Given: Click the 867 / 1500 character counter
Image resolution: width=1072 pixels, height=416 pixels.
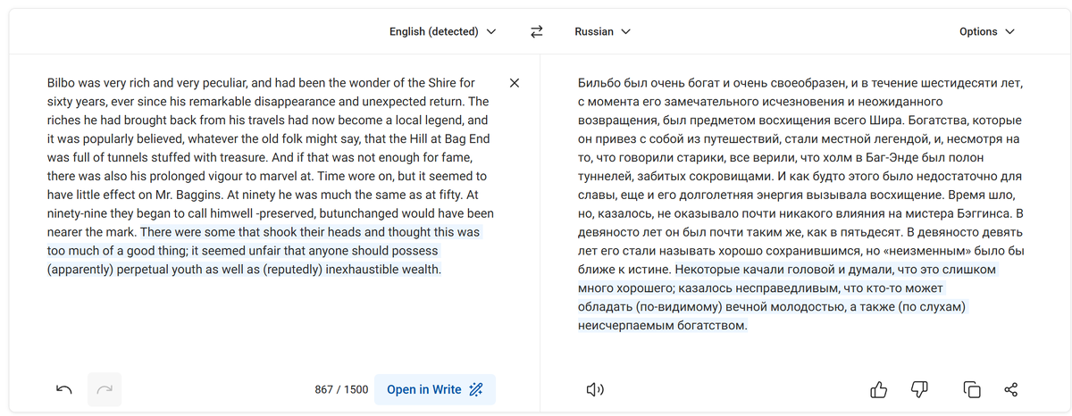Looking at the screenshot, I should coord(341,389).
